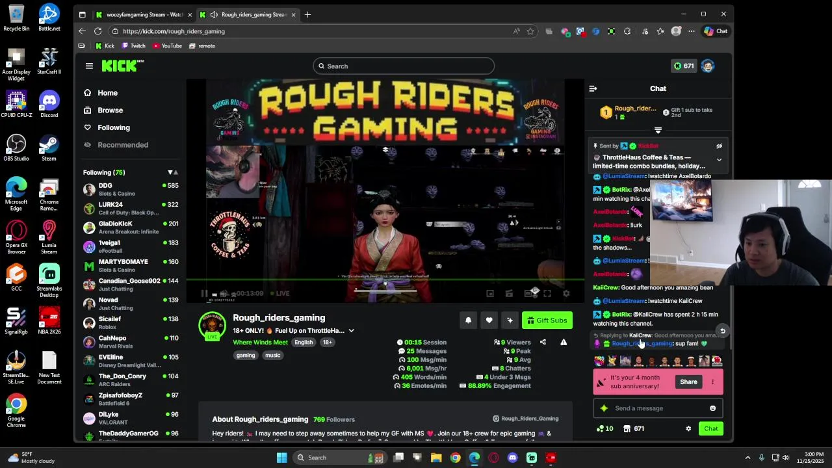Expand the gift leaderboard down arrow
Image resolution: width=832 pixels, height=468 pixels.
coord(658,131)
